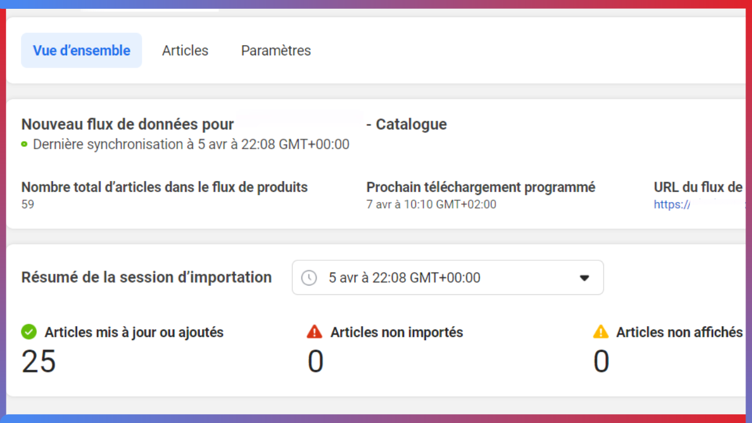Click the yellow warning triangle icon
This screenshot has height=423, width=752.
(x=600, y=332)
